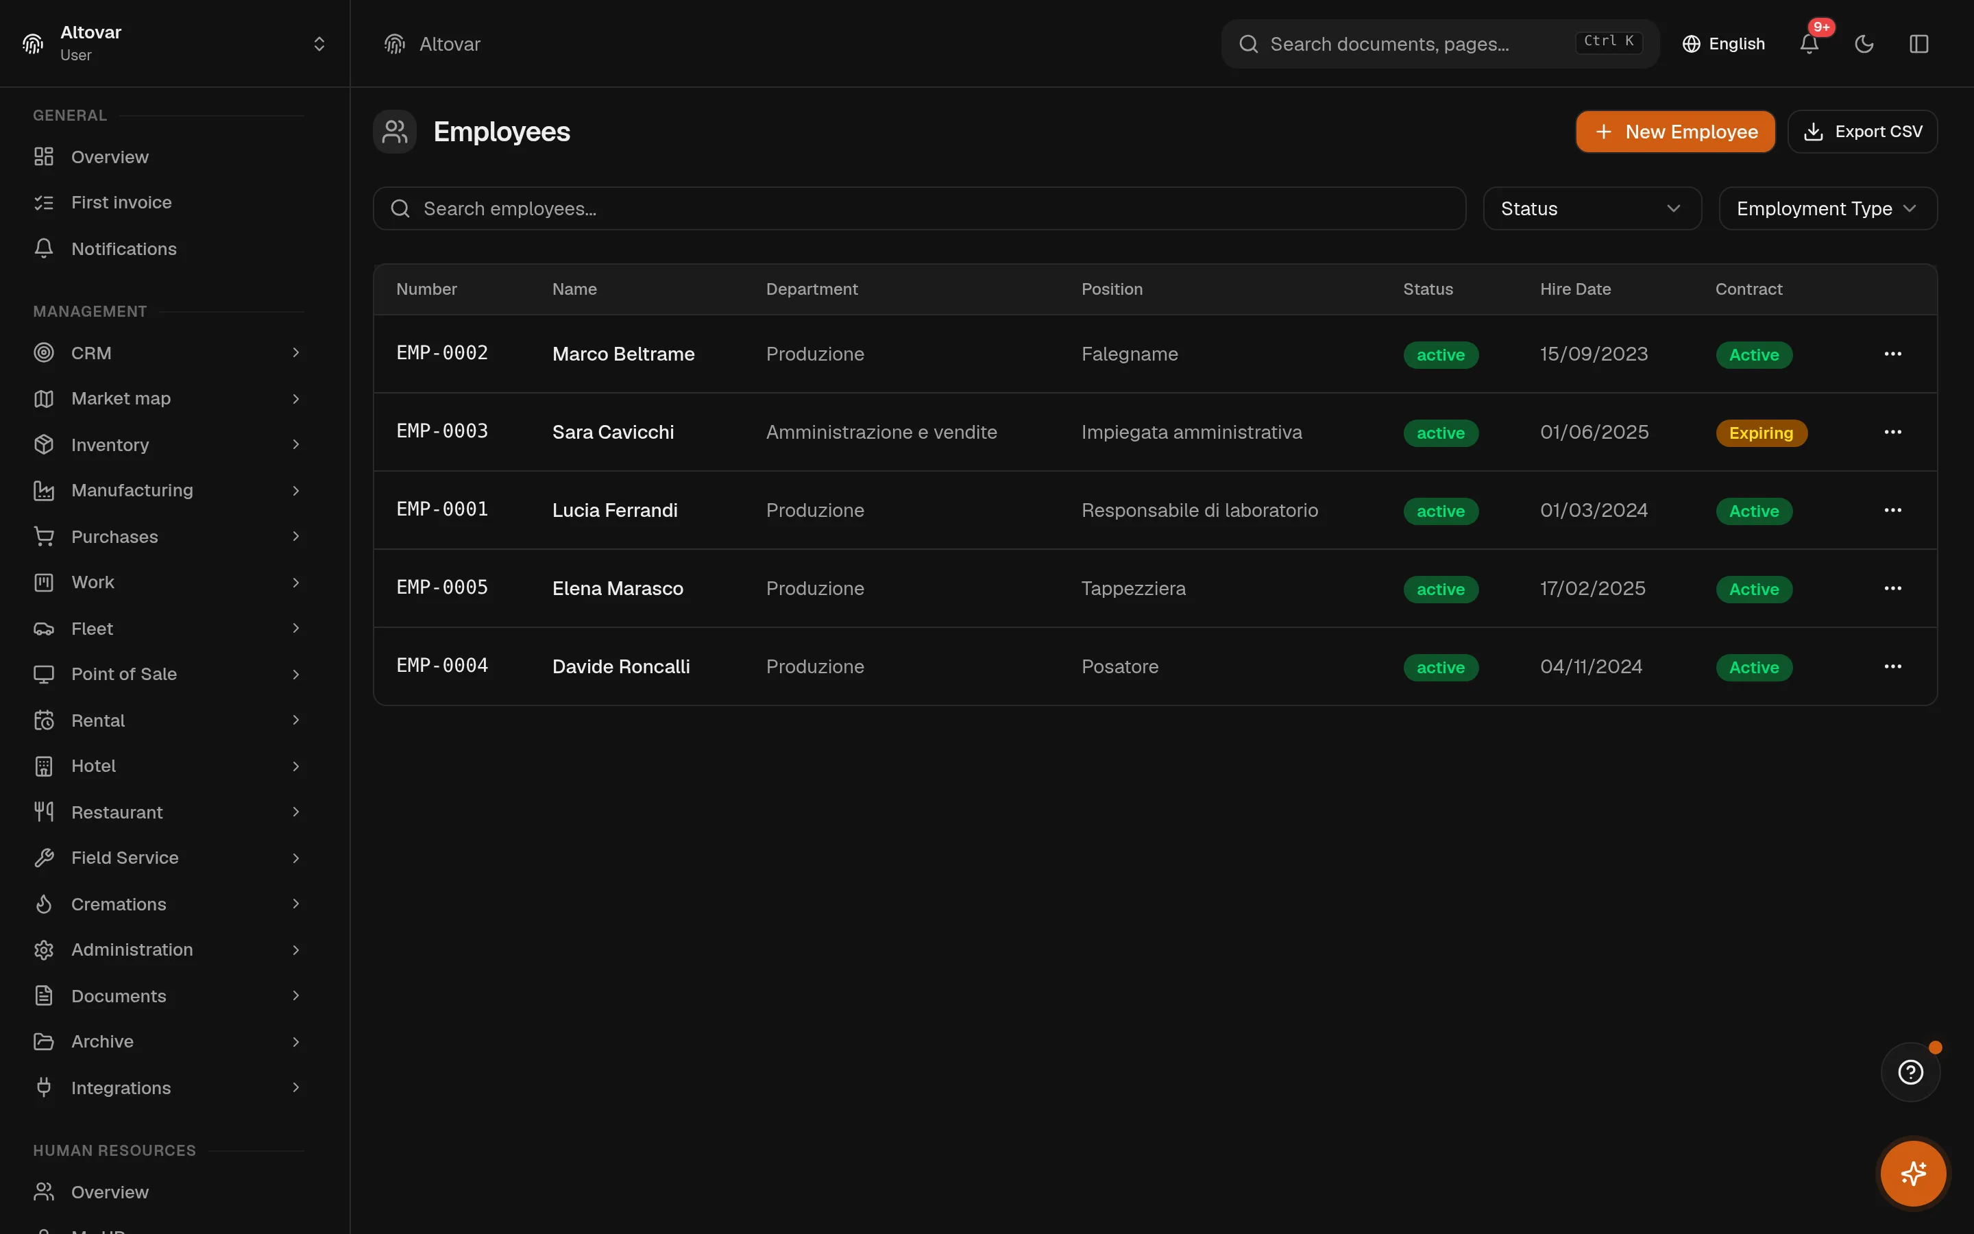Open Overview in the General section
The width and height of the screenshot is (1974, 1234).
(x=169, y=157)
